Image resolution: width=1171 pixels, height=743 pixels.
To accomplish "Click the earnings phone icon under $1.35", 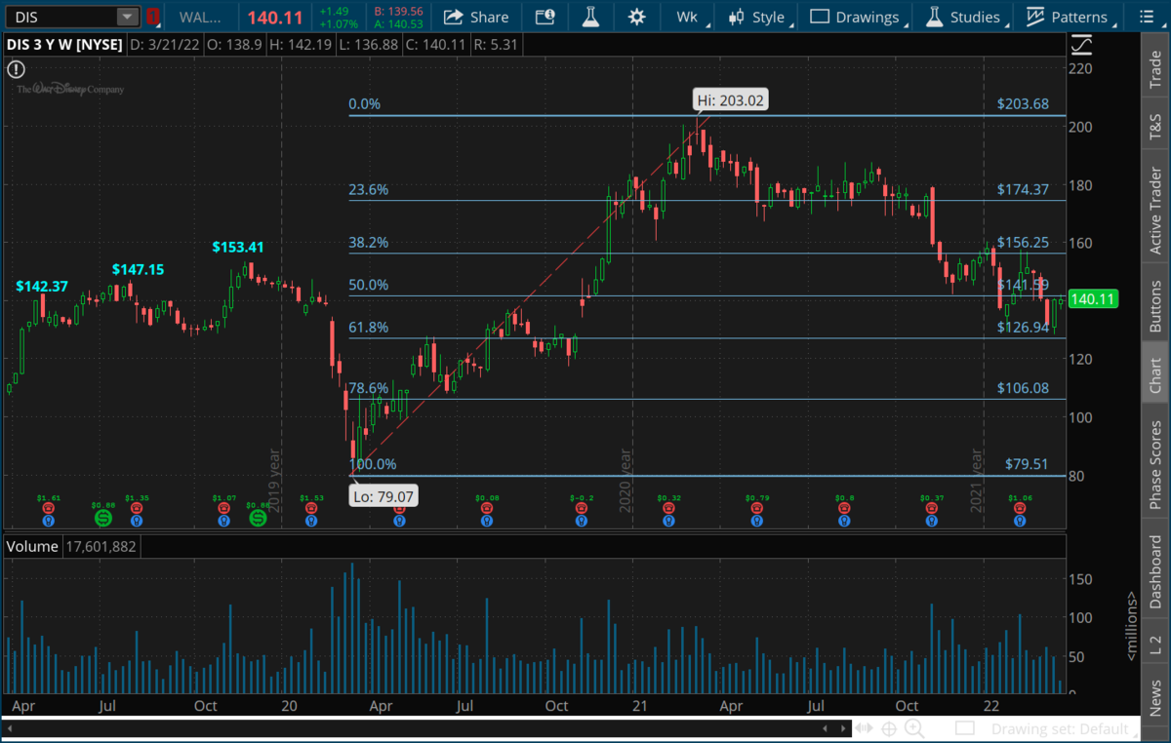I will click(135, 509).
